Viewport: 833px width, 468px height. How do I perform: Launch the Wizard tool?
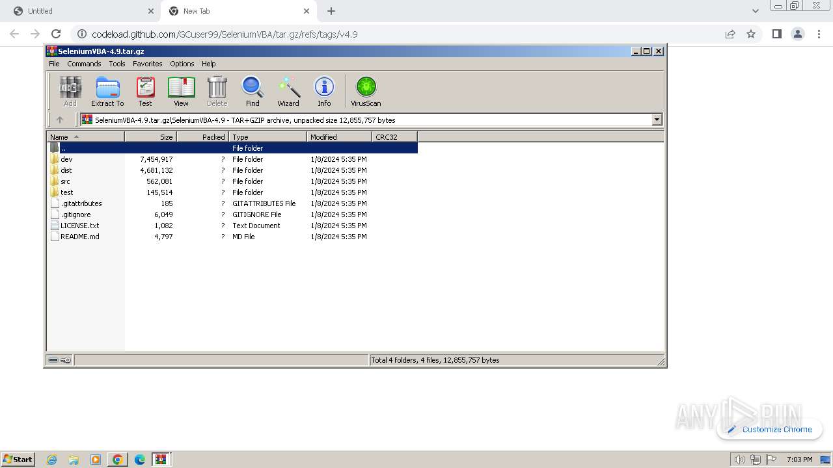tap(288, 91)
